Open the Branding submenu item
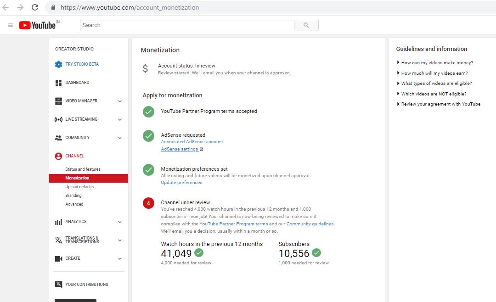The image size is (496, 302). (73, 196)
